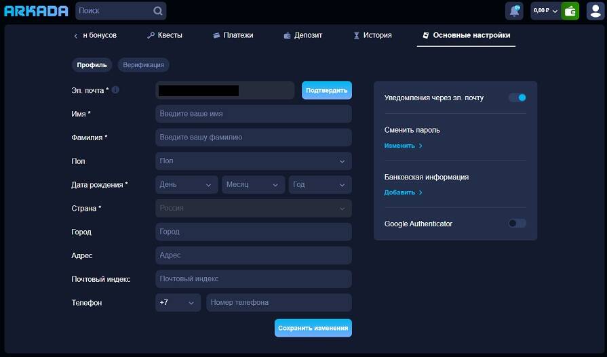
Task: Click the Банковская информация heading
Action: click(426, 177)
